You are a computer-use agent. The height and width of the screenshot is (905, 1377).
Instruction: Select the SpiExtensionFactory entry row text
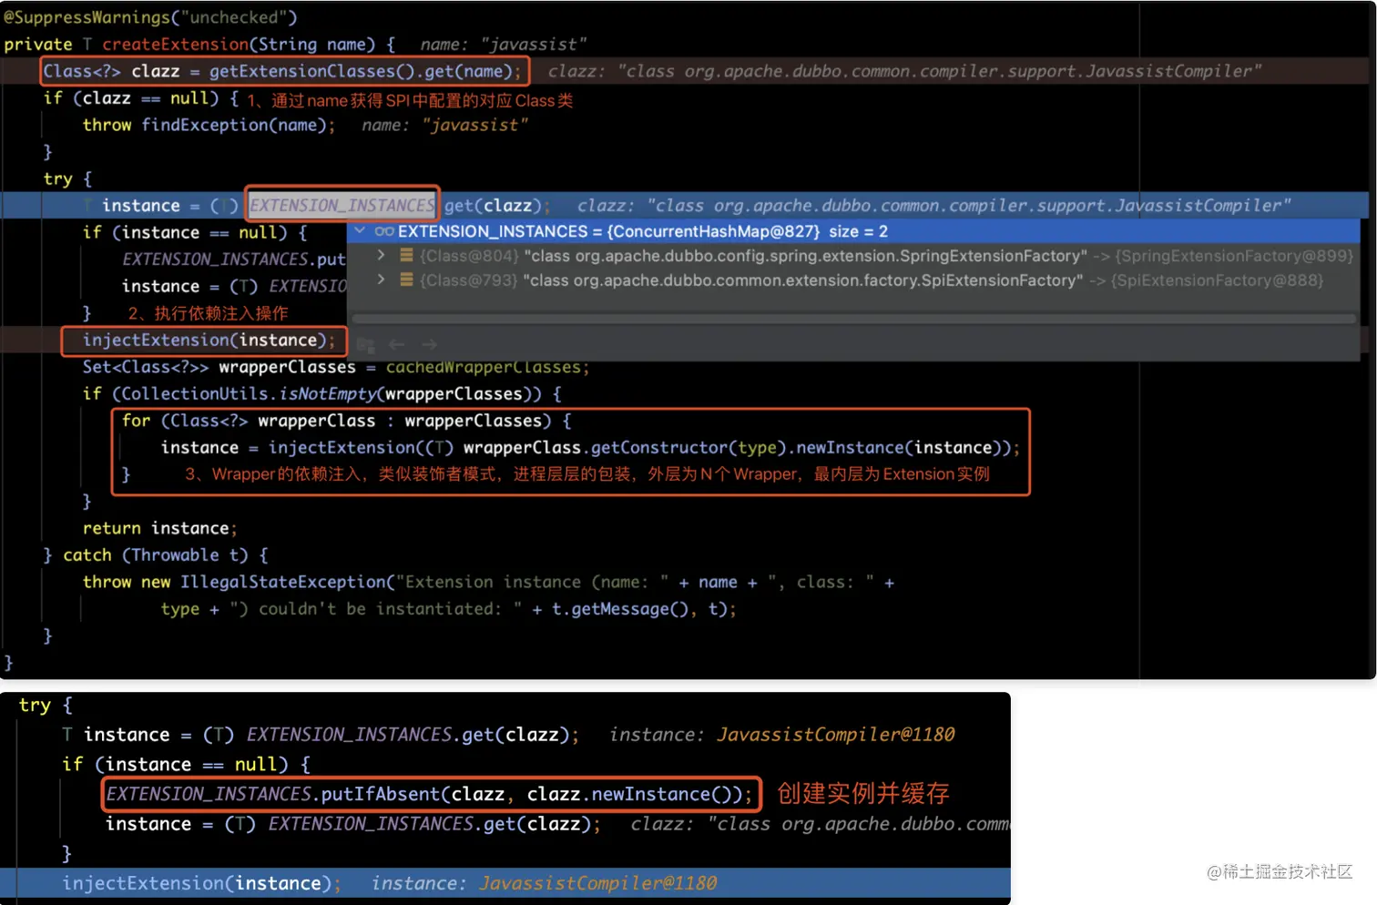872,280
